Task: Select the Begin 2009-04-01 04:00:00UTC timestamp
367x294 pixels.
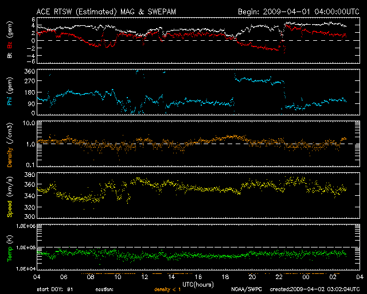Action: (299, 11)
